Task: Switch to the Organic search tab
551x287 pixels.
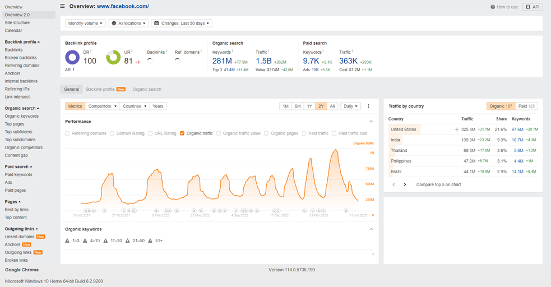Action: [147, 89]
